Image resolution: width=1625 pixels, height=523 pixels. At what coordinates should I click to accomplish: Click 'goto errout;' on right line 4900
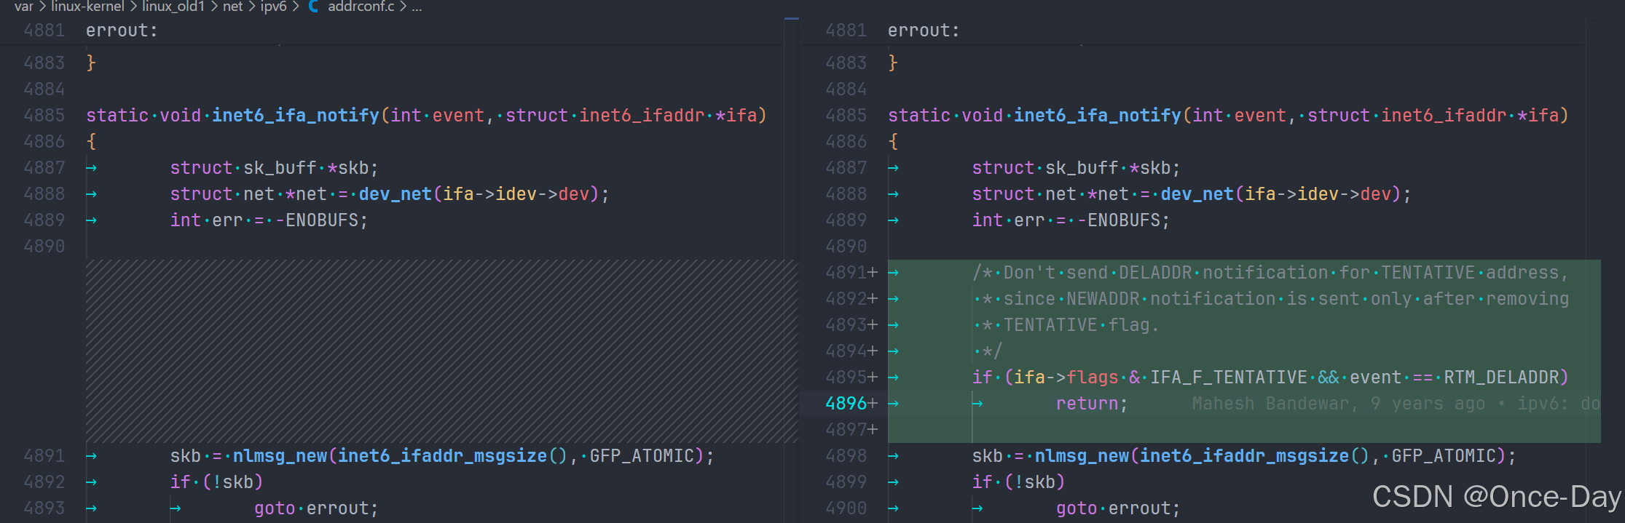tap(1119, 508)
